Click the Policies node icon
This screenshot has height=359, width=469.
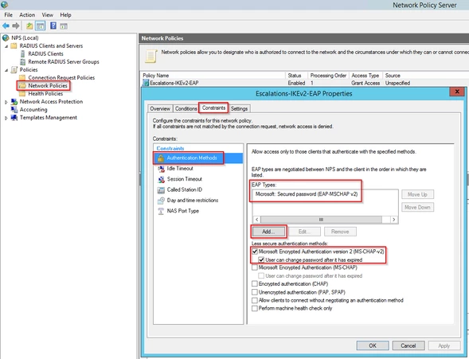click(14, 69)
